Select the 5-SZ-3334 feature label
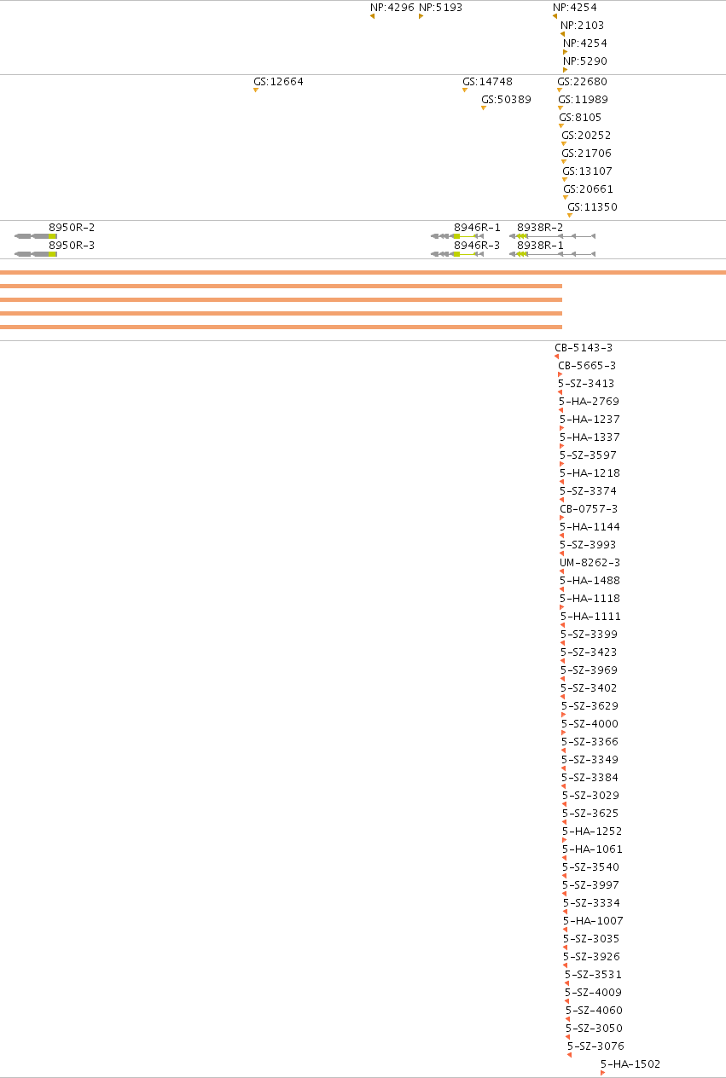Viewport: 726px width, 1078px height. click(x=591, y=903)
